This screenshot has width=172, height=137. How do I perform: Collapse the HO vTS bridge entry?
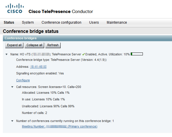(7, 54)
